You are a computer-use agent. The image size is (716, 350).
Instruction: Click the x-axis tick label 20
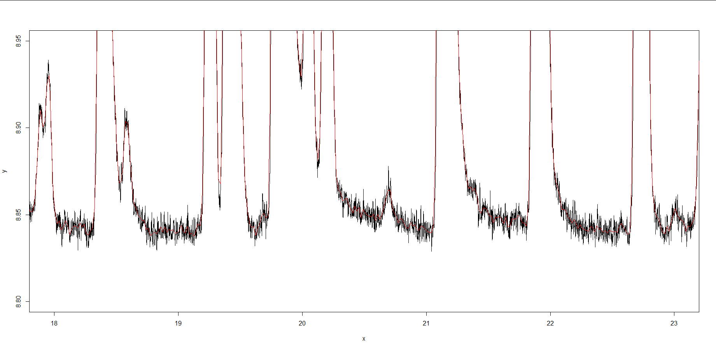pyautogui.click(x=302, y=323)
